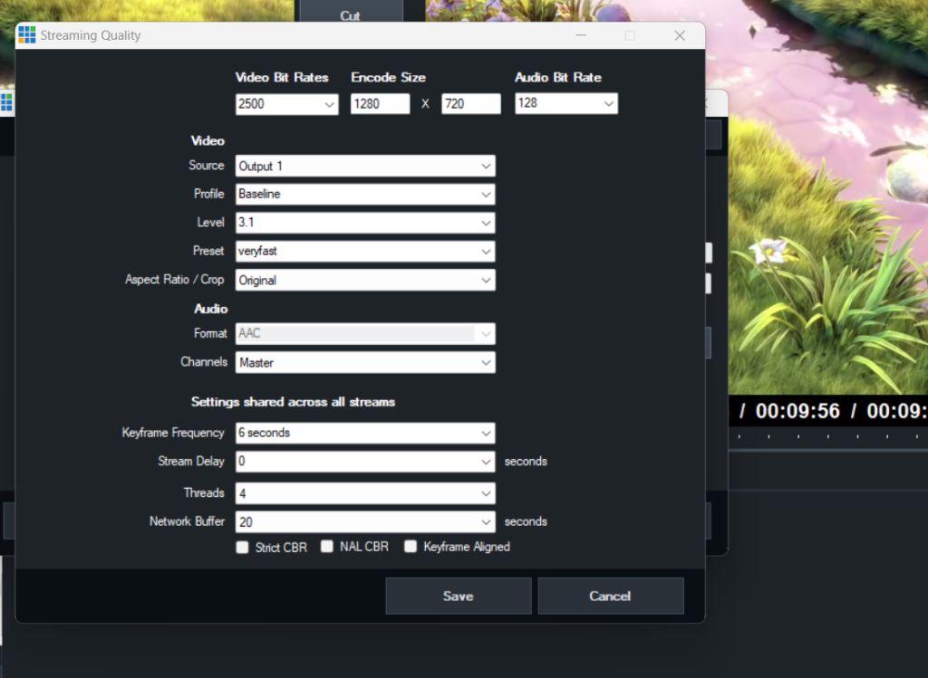Click the Save button
Viewport: 928px width, 678px height.
(x=458, y=596)
